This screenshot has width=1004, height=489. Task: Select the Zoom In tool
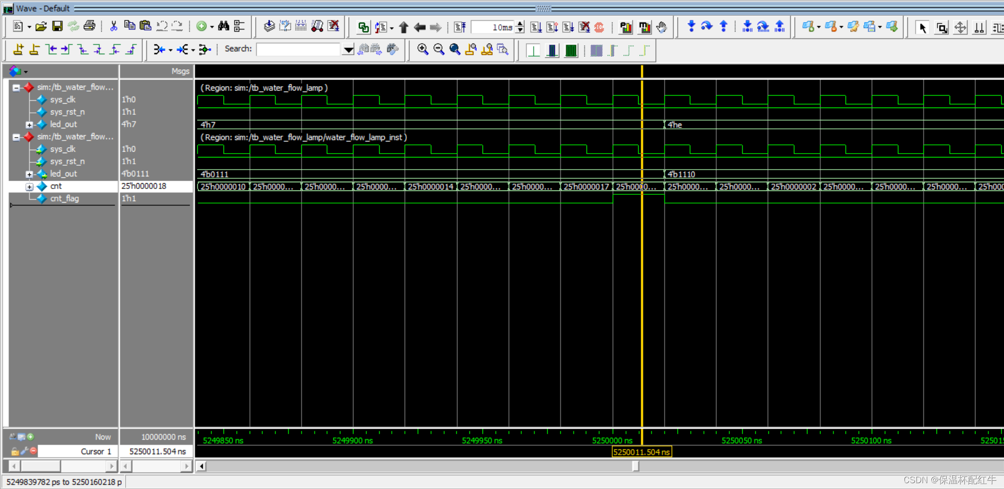pyautogui.click(x=422, y=49)
